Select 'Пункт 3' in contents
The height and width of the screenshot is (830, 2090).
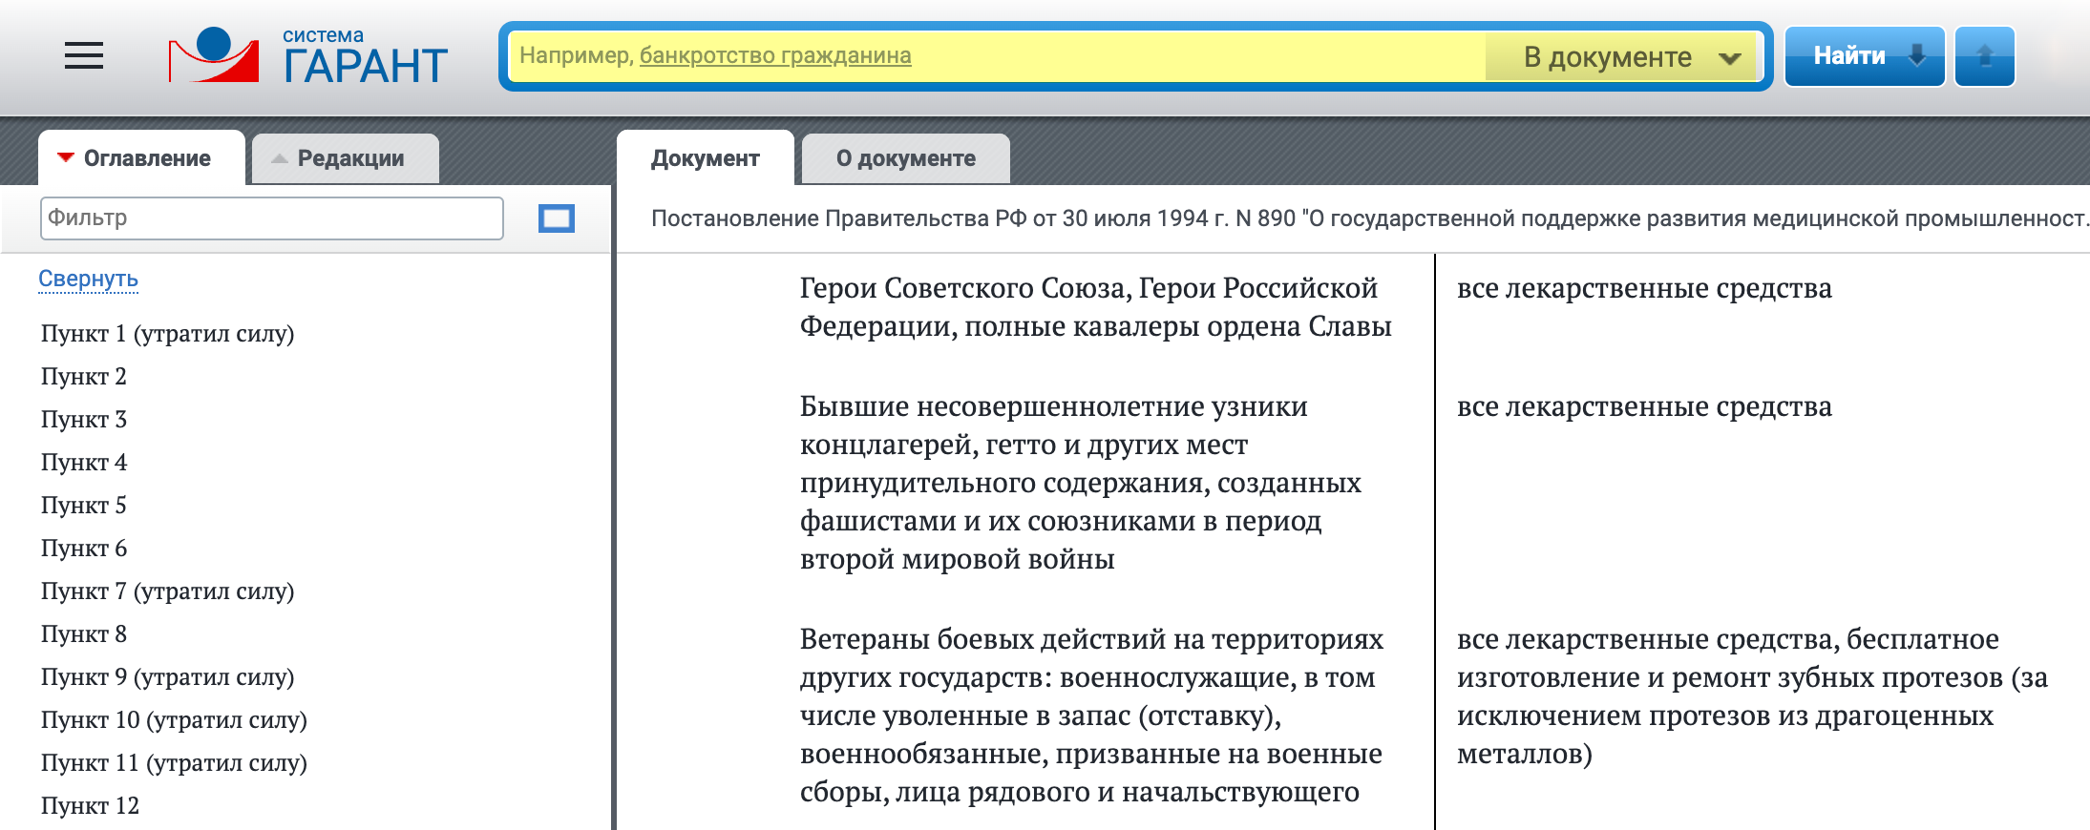pos(83,420)
